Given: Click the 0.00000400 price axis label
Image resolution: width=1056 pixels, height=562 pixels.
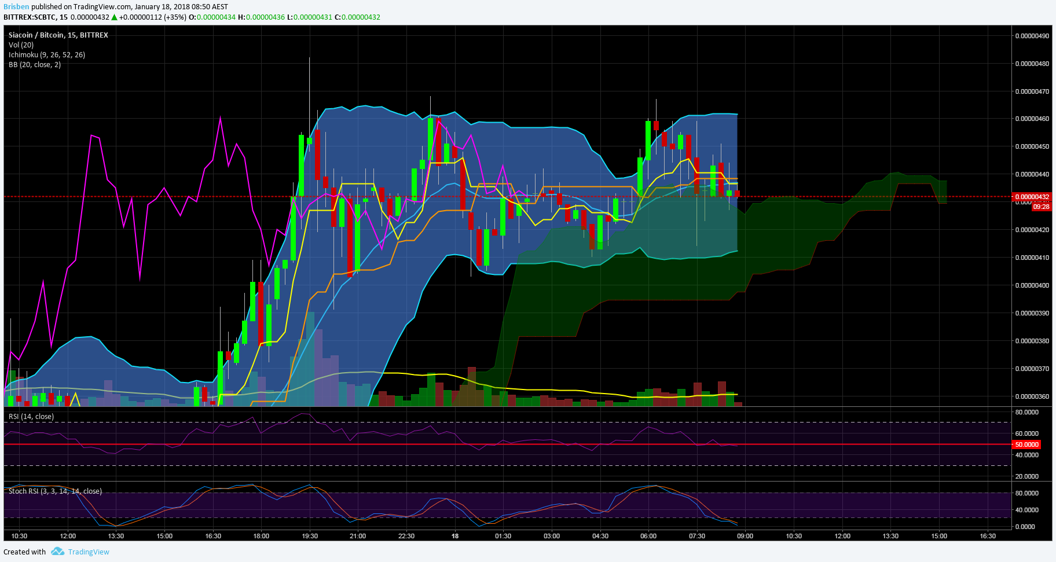Looking at the screenshot, I should (1032, 285).
